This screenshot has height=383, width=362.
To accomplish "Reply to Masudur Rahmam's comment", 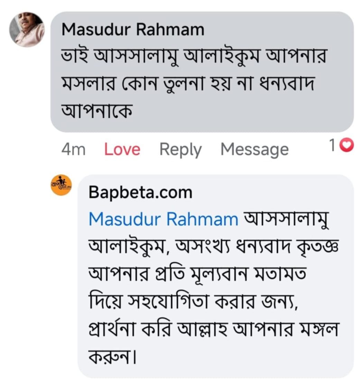I will (x=180, y=149).
